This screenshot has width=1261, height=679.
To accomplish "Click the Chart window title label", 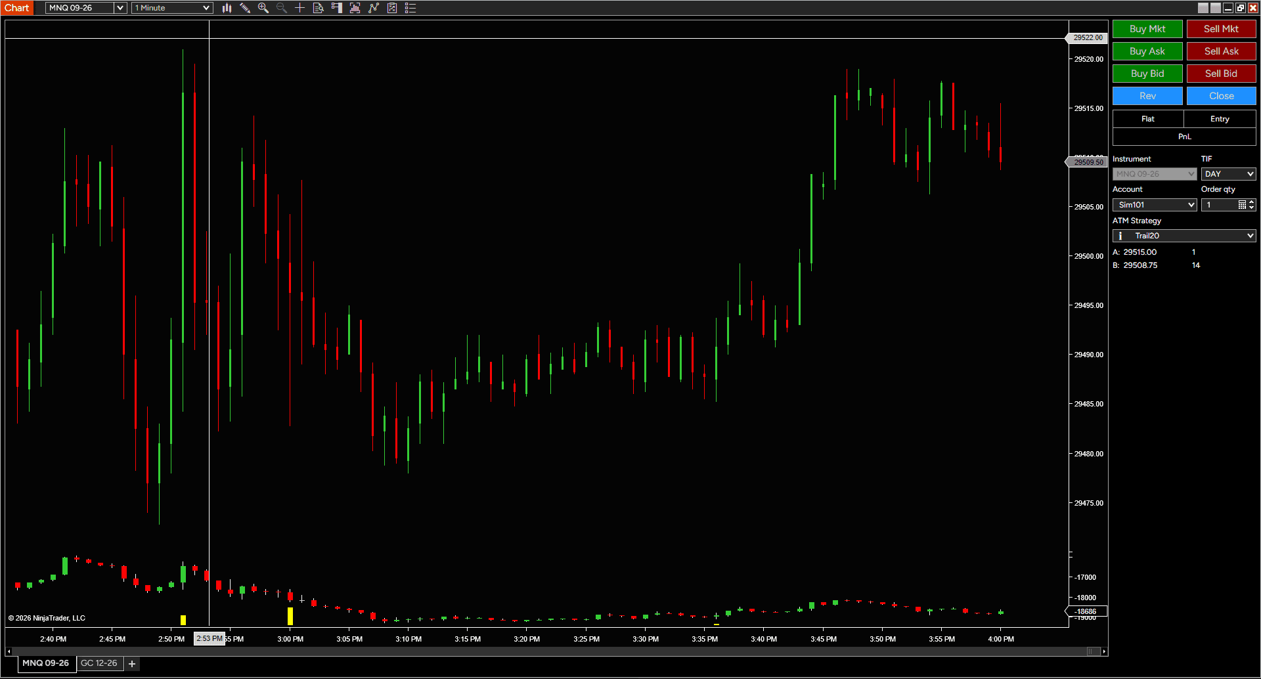I will point(17,8).
